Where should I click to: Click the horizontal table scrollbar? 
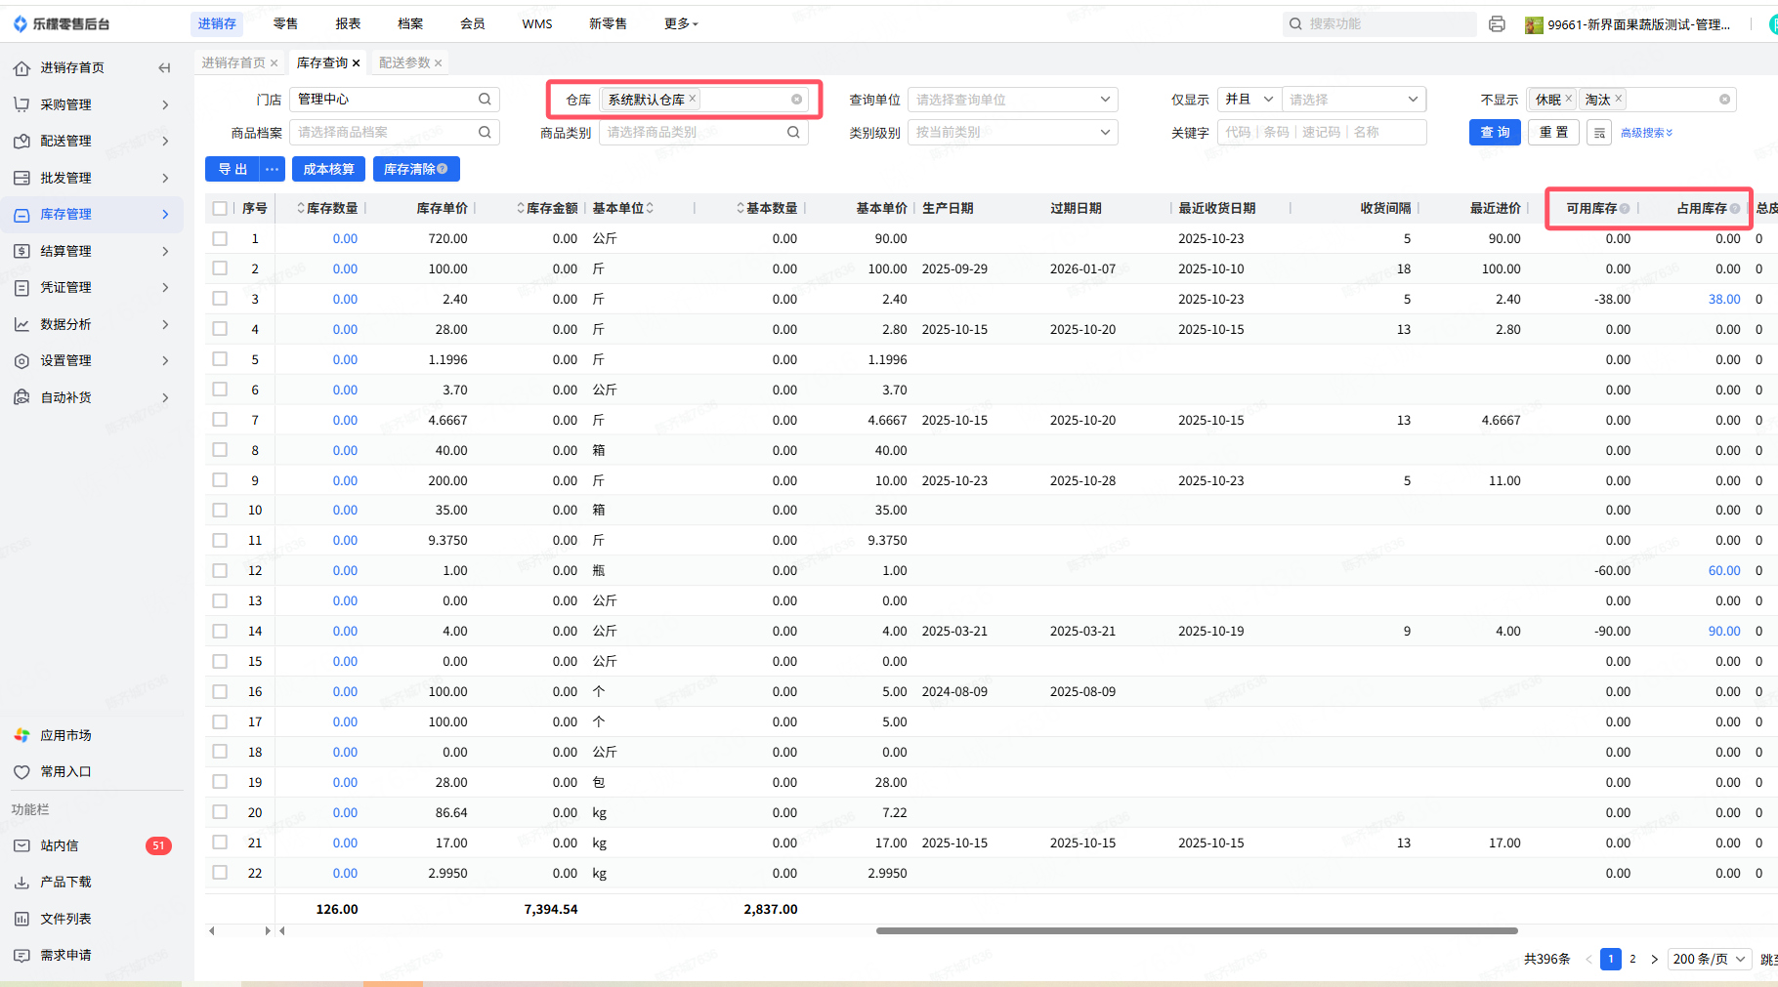point(1196,930)
